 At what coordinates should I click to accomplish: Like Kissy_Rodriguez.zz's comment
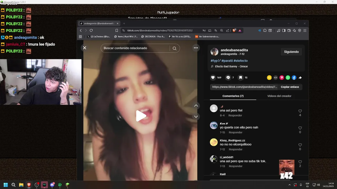tap(300, 145)
